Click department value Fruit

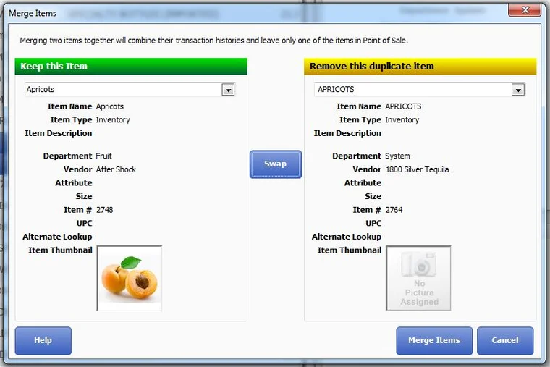click(103, 156)
